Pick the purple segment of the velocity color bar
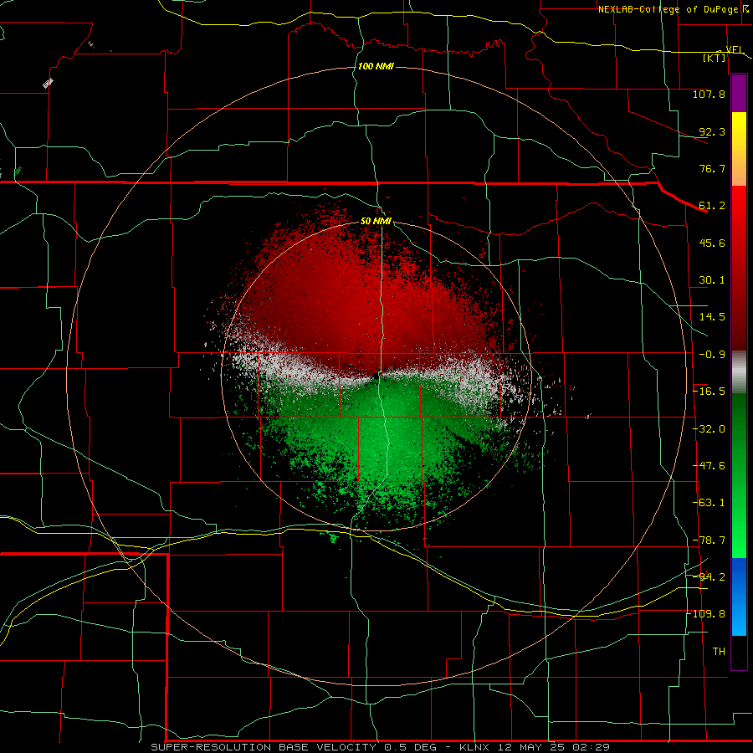 point(739,93)
